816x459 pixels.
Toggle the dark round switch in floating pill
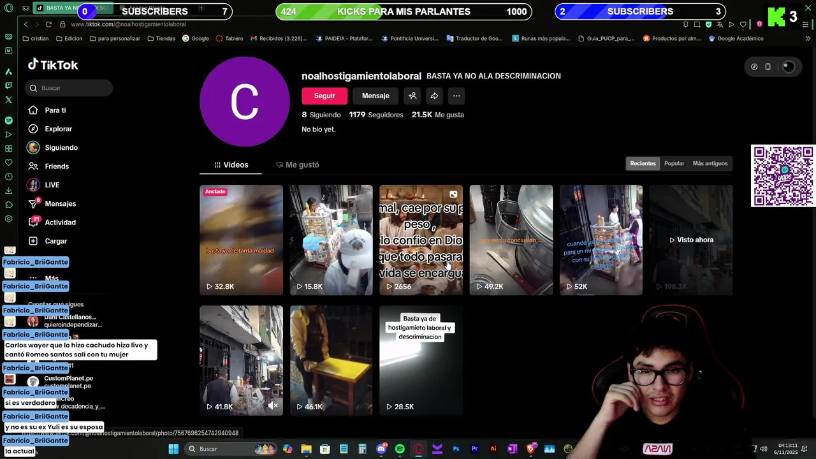tap(789, 67)
